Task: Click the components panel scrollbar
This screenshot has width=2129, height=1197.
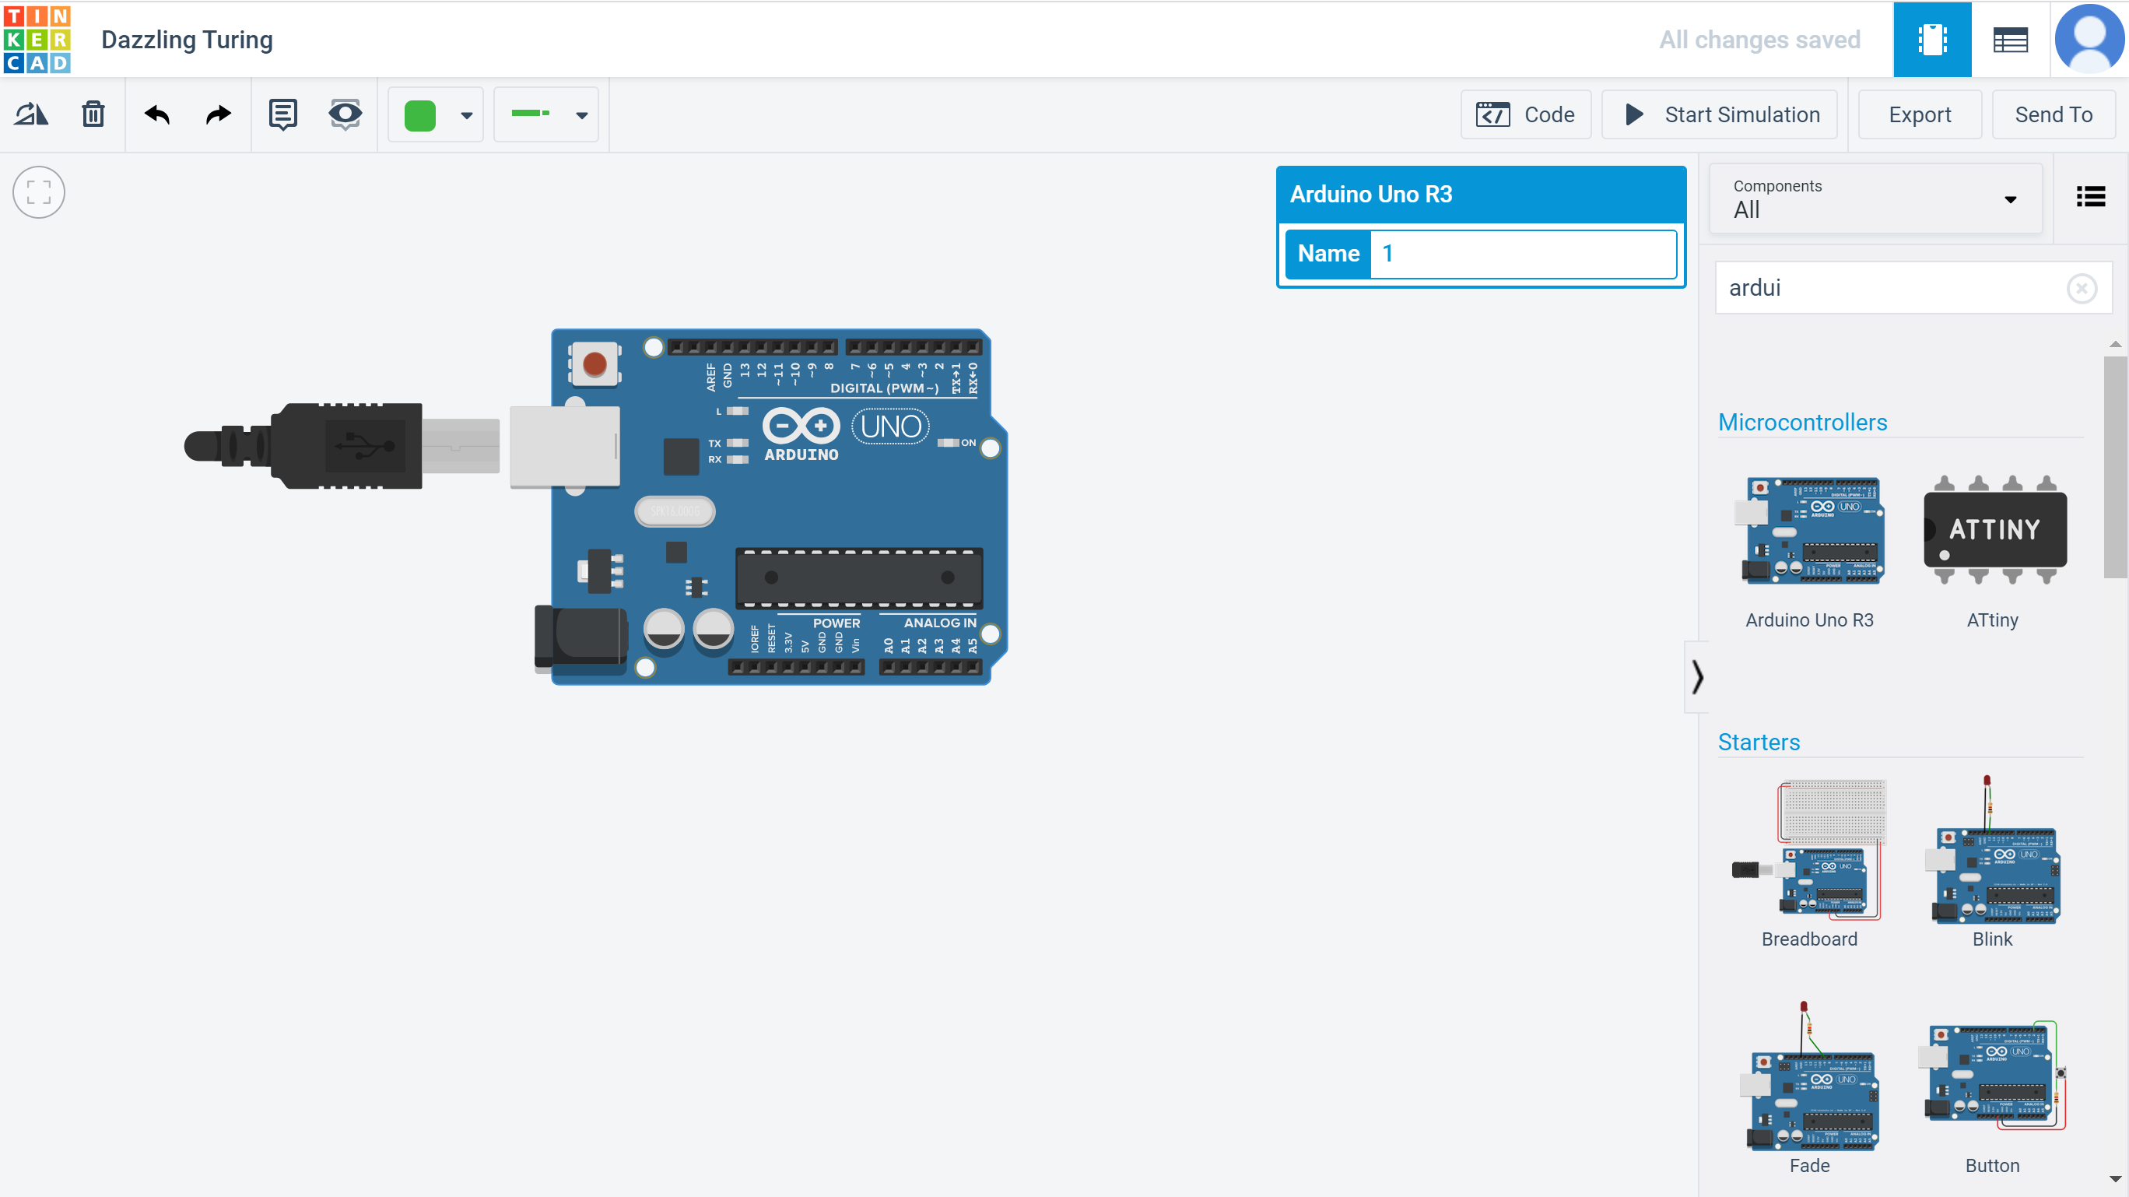Action: click(x=2116, y=468)
